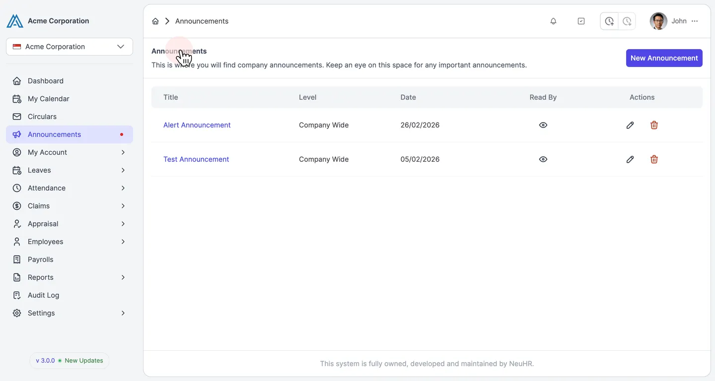Click the Title column header

[x=171, y=97]
